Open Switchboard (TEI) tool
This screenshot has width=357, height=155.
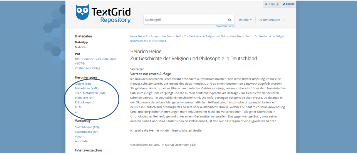pos(87,127)
